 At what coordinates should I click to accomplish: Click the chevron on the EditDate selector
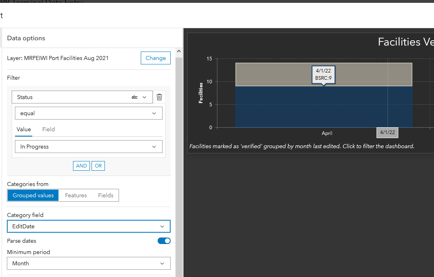[162, 226]
